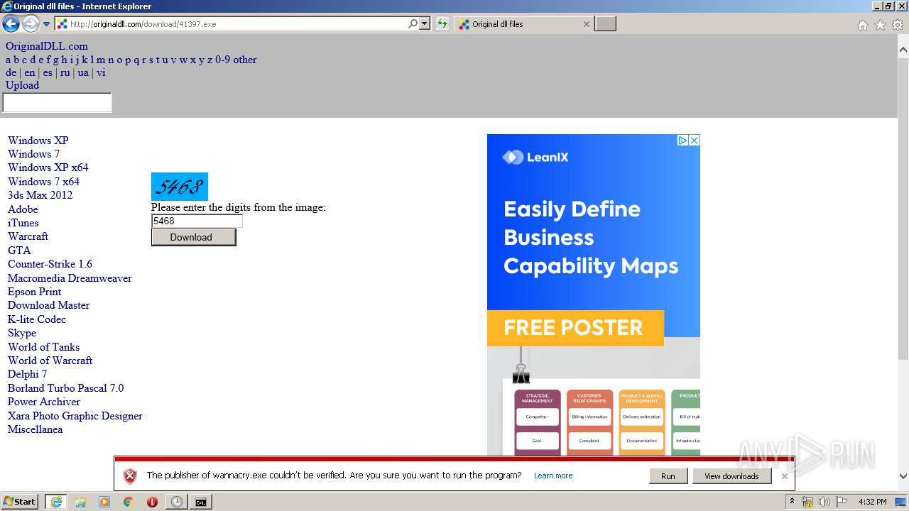Go forward with the Forward arrow button
Screen dimensions: 909x511
coord(31,24)
